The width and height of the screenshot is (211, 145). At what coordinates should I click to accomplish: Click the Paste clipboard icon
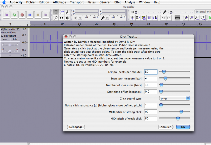point(143,18)
